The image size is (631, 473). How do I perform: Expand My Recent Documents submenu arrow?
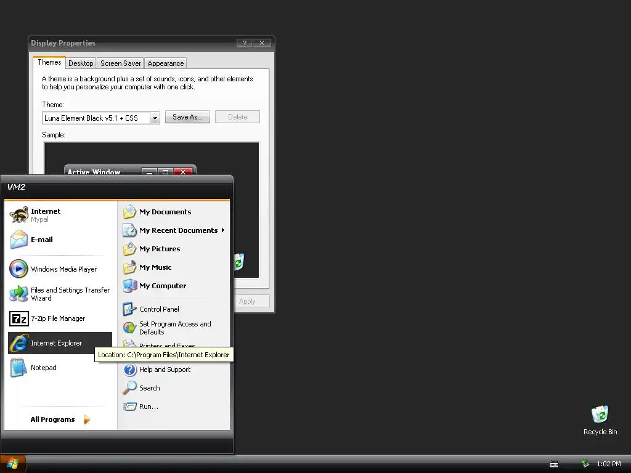[223, 230]
